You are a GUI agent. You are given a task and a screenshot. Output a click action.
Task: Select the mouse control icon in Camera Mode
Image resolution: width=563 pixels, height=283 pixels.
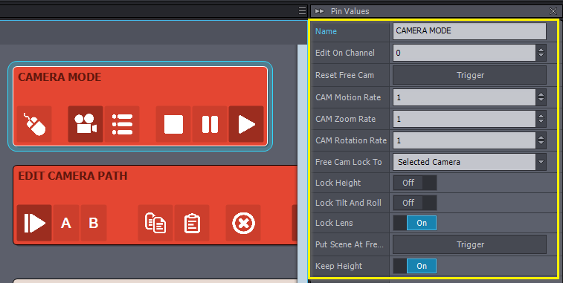coord(34,124)
